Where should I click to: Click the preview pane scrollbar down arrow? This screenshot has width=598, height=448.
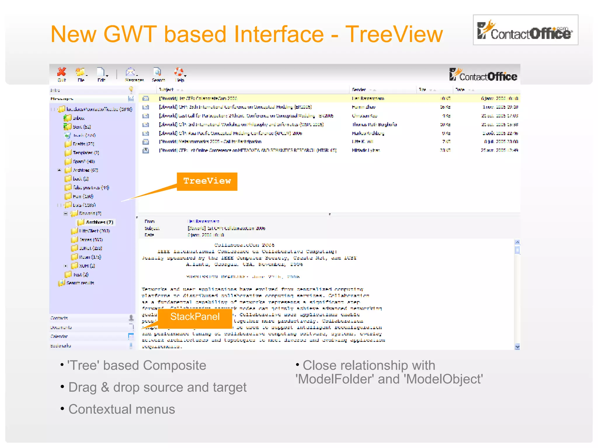517,347
